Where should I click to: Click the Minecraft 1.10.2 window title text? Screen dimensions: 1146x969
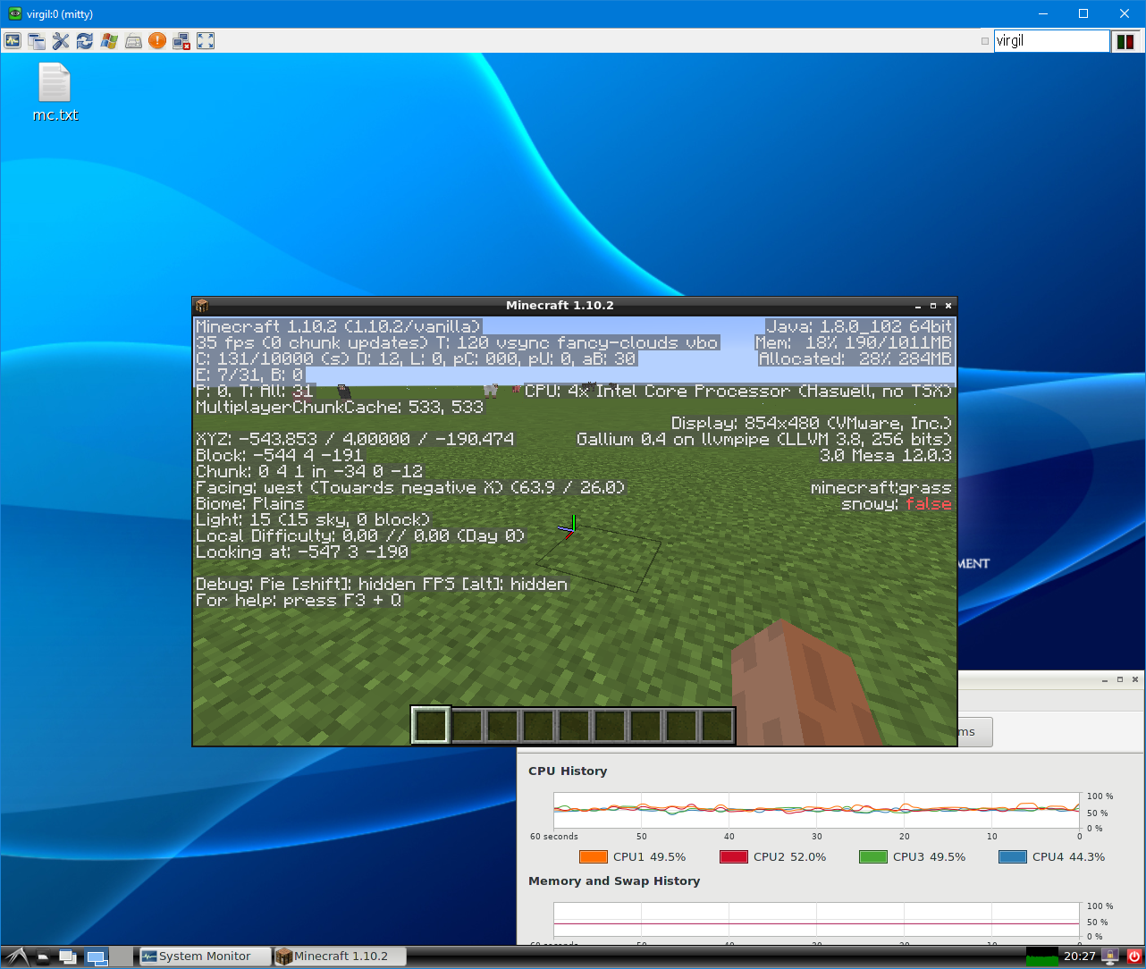(x=560, y=306)
